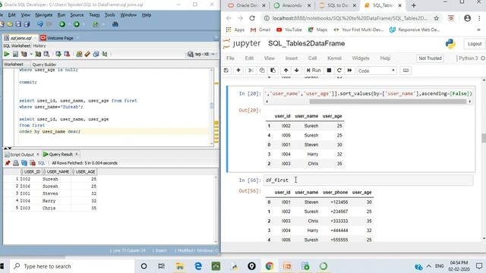Click notebook title SQL_Tables2DataFrame
Viewport: 486px width, 273px height.
[x=306, y=44]
